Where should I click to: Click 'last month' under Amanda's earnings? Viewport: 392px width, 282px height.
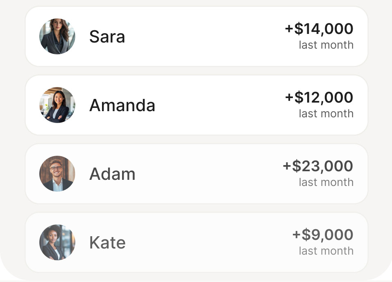click(x=326, y=114)
